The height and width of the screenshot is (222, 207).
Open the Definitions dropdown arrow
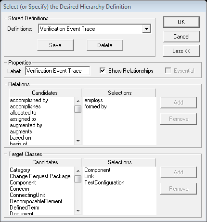tap(146, 29)
